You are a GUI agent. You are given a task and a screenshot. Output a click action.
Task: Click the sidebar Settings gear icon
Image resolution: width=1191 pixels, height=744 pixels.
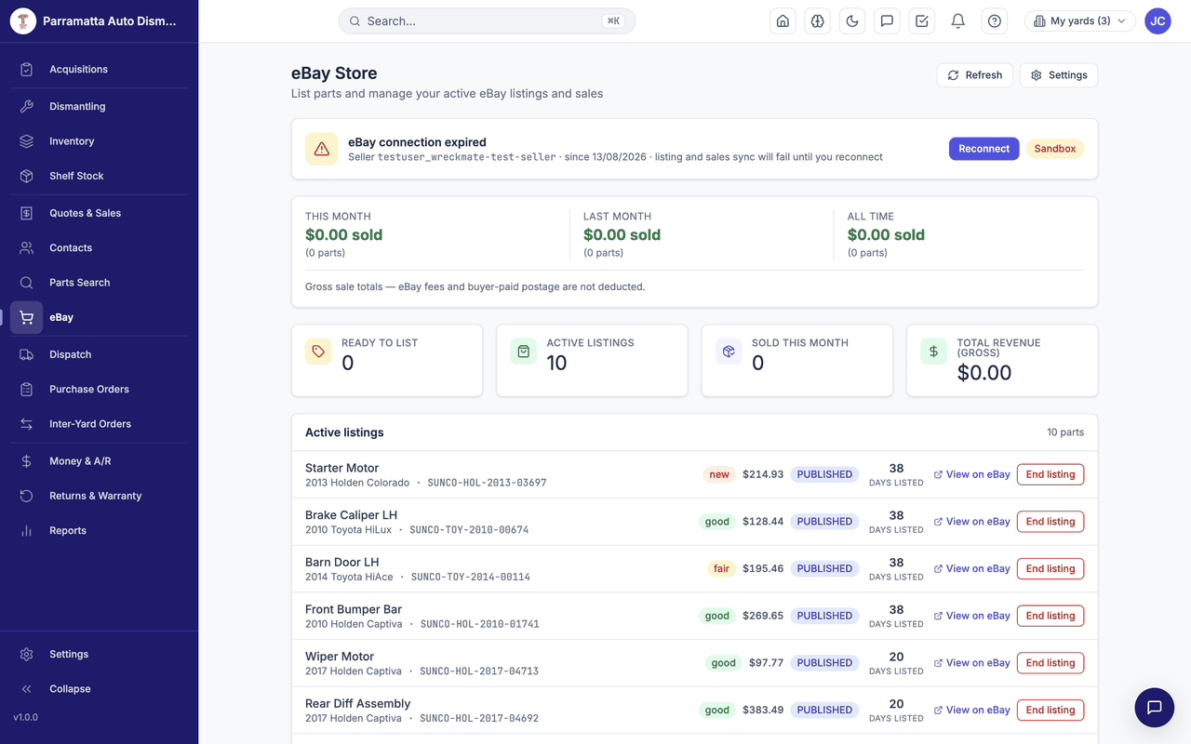click(x=27, y=655)
